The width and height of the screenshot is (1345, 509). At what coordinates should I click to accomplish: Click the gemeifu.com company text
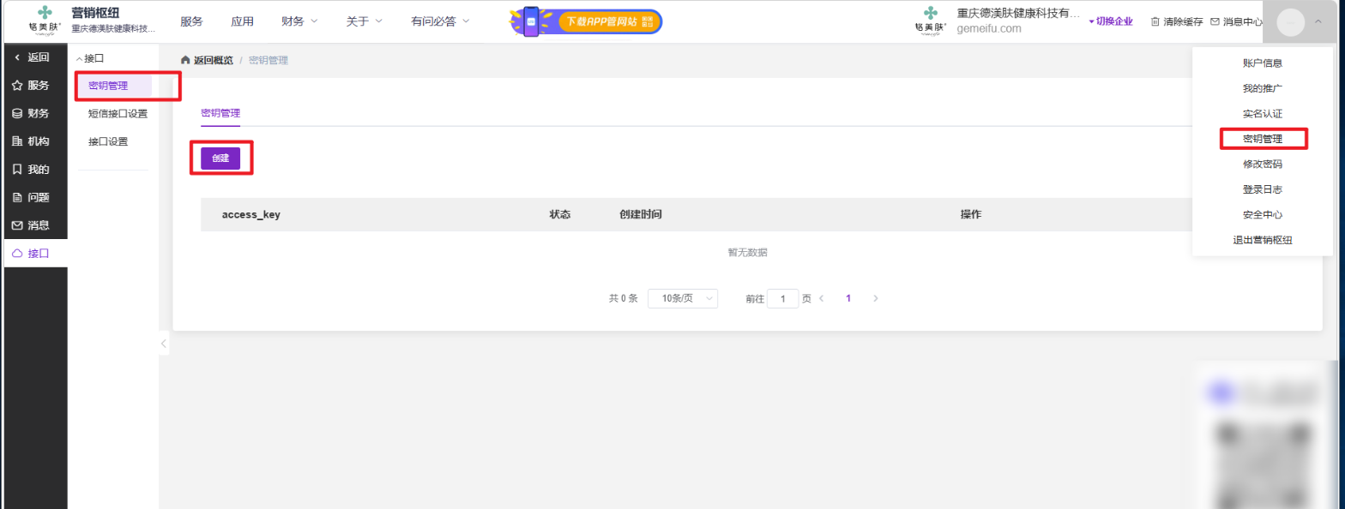pos(989,28)
